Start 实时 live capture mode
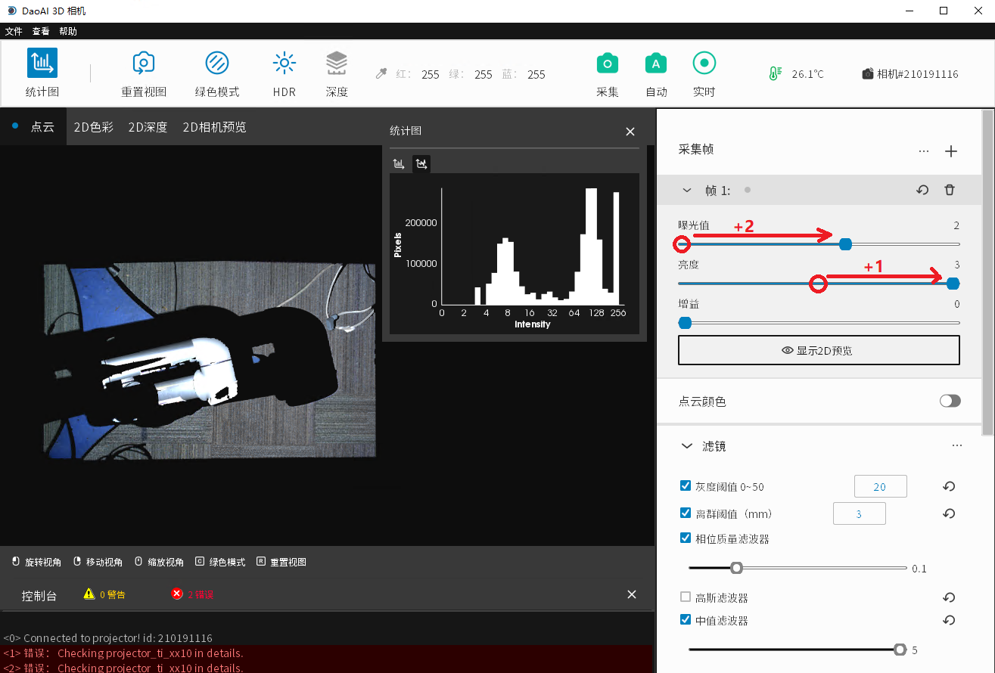This screenshot has width=995, height=673. 704,64
